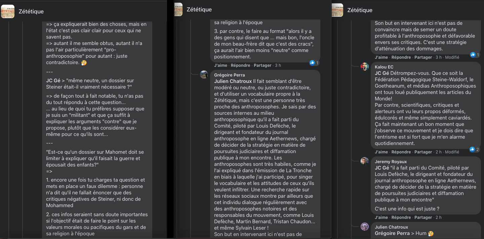
Task: View like reaction count on Kalou EC comment
Action: tap(475, 149)
